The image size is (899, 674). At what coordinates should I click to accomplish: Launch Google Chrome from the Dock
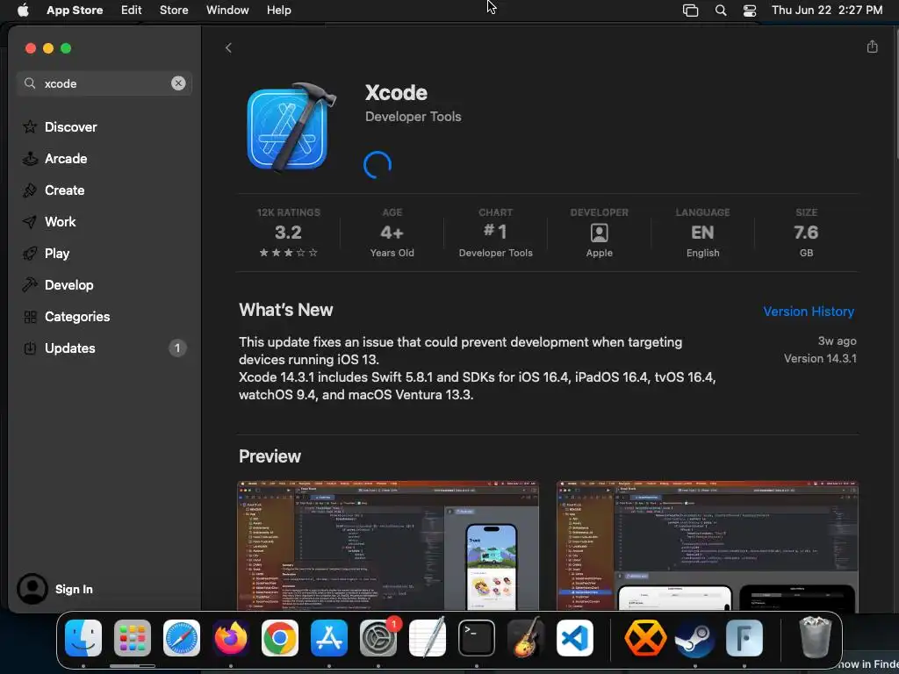(x=280, y=638)
